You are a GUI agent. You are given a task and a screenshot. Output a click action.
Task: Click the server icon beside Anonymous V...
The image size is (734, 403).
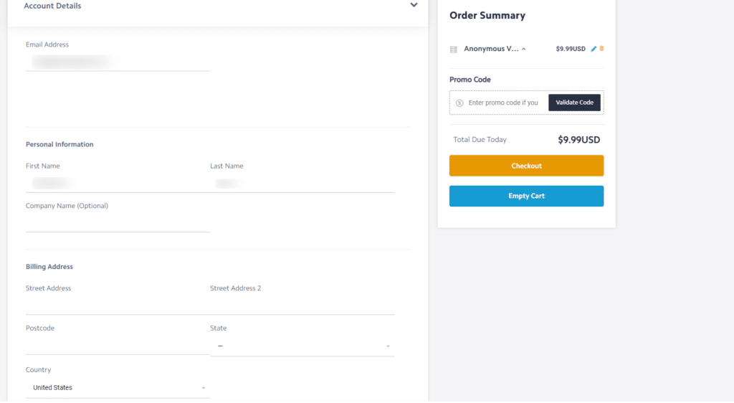[454, 49]
